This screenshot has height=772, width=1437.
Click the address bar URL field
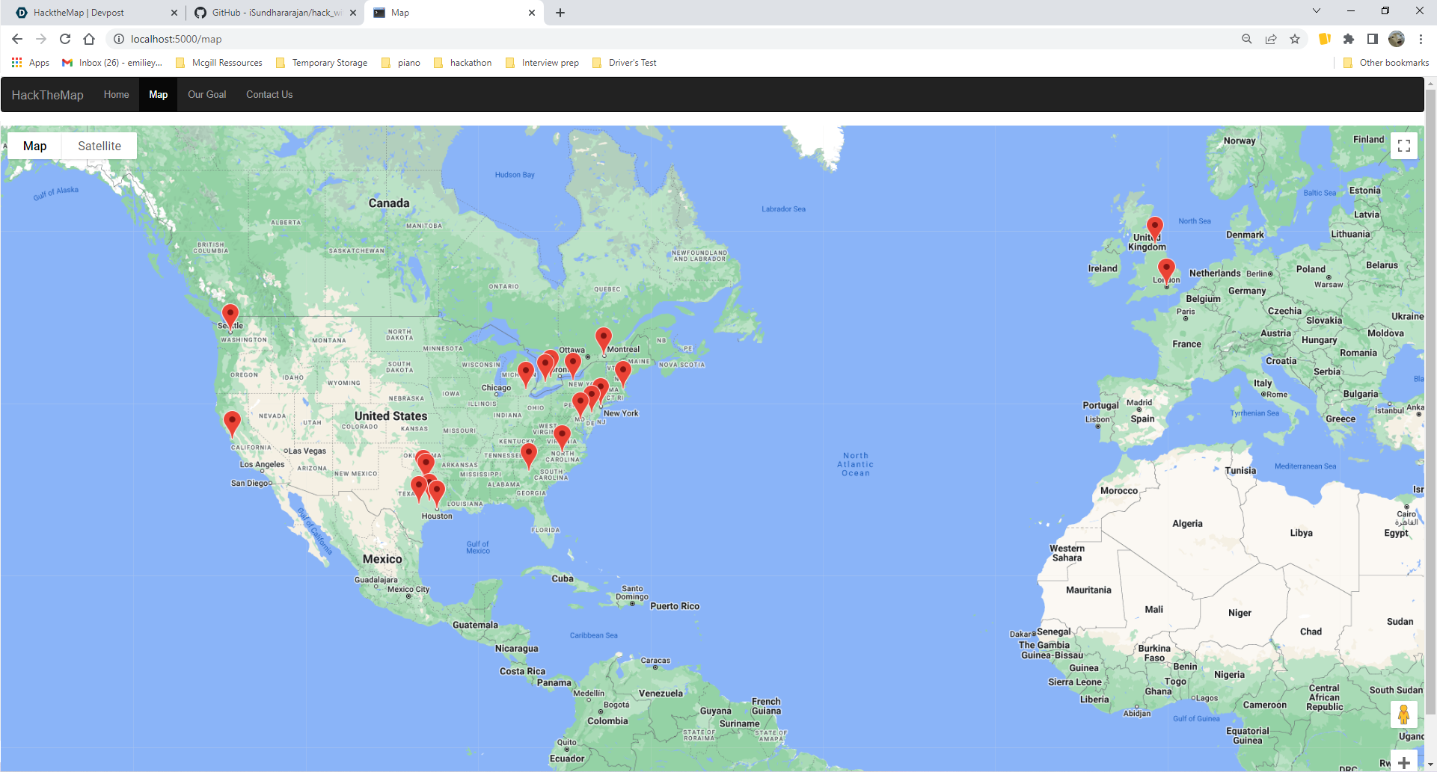673,39
